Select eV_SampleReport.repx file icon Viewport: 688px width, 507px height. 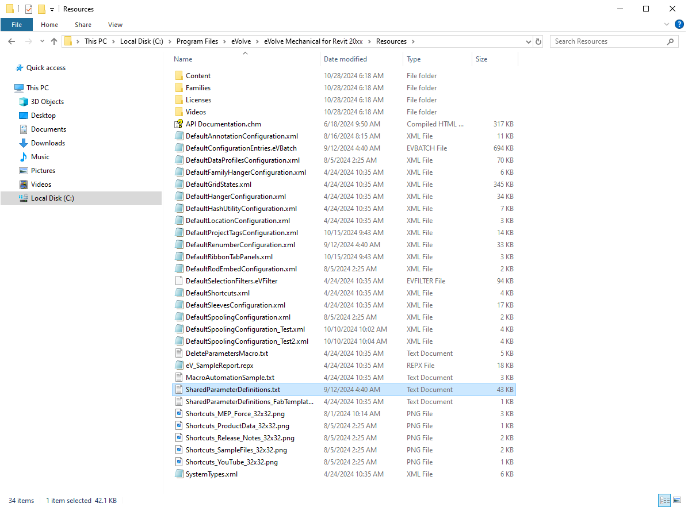178,366
